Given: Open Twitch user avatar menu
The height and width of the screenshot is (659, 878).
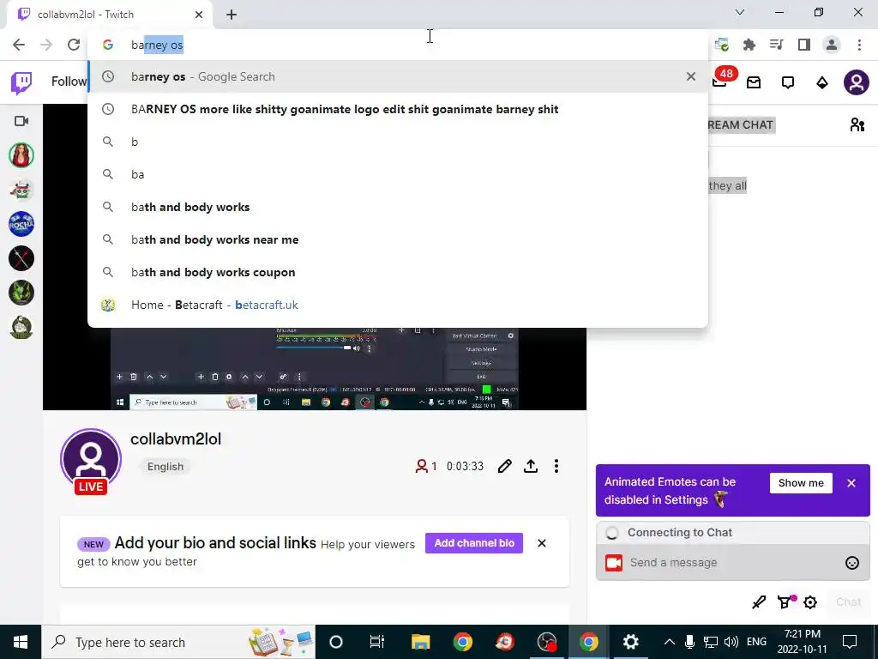Looking at the screenshot, I should point(857,83).
